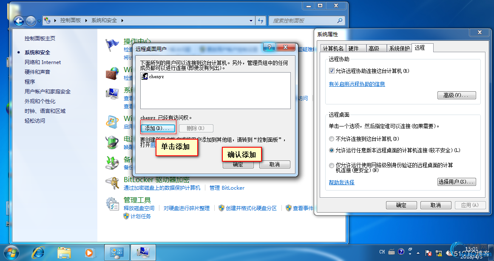
Task: Click the Windows Firewall brick wall icon
Action: [112, 73]
